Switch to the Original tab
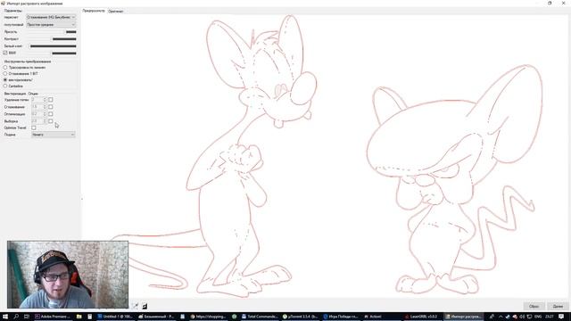Screen dimensions: 571x321 coord(116,12)
